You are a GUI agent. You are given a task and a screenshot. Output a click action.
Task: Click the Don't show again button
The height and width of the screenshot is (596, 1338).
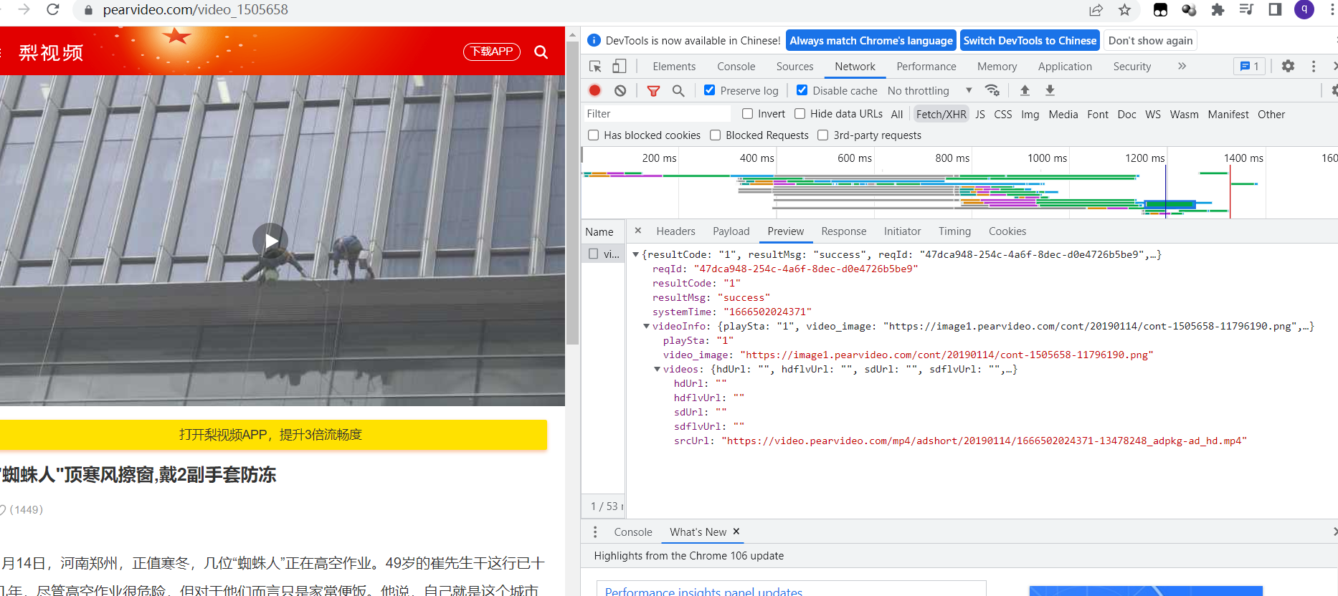coord(1150,41)
